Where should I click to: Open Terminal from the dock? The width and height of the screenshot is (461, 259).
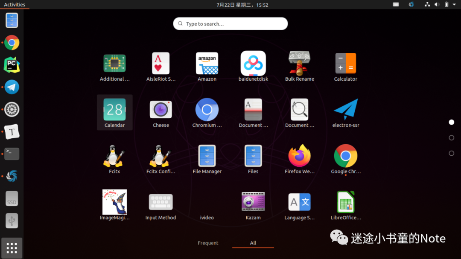[x=12, y=154]
